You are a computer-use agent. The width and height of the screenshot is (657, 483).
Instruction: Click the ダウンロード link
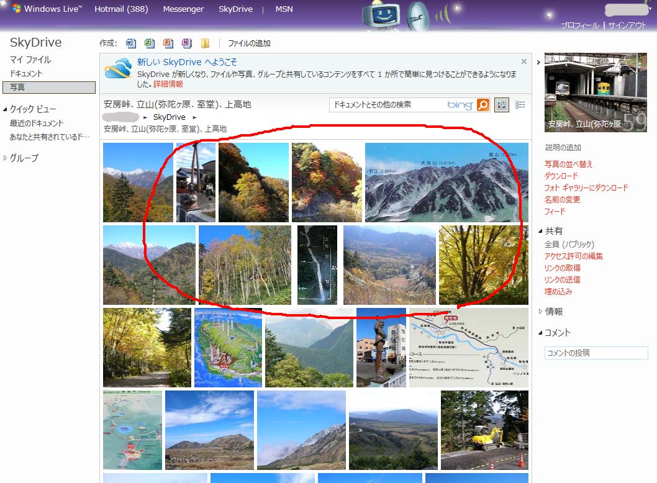pyautogui.click(x=561, y=176)
